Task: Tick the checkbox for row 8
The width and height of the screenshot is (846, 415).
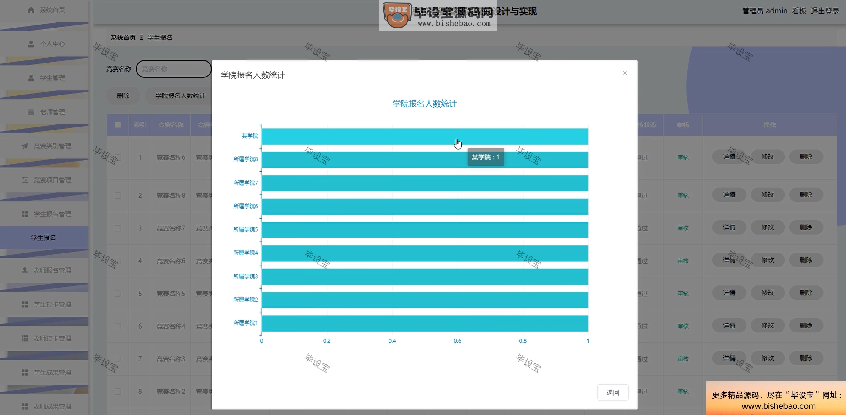Action: 118,391
